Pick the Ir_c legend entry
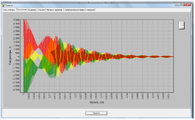This screenshot has width=195, height=120. [182, 27]
